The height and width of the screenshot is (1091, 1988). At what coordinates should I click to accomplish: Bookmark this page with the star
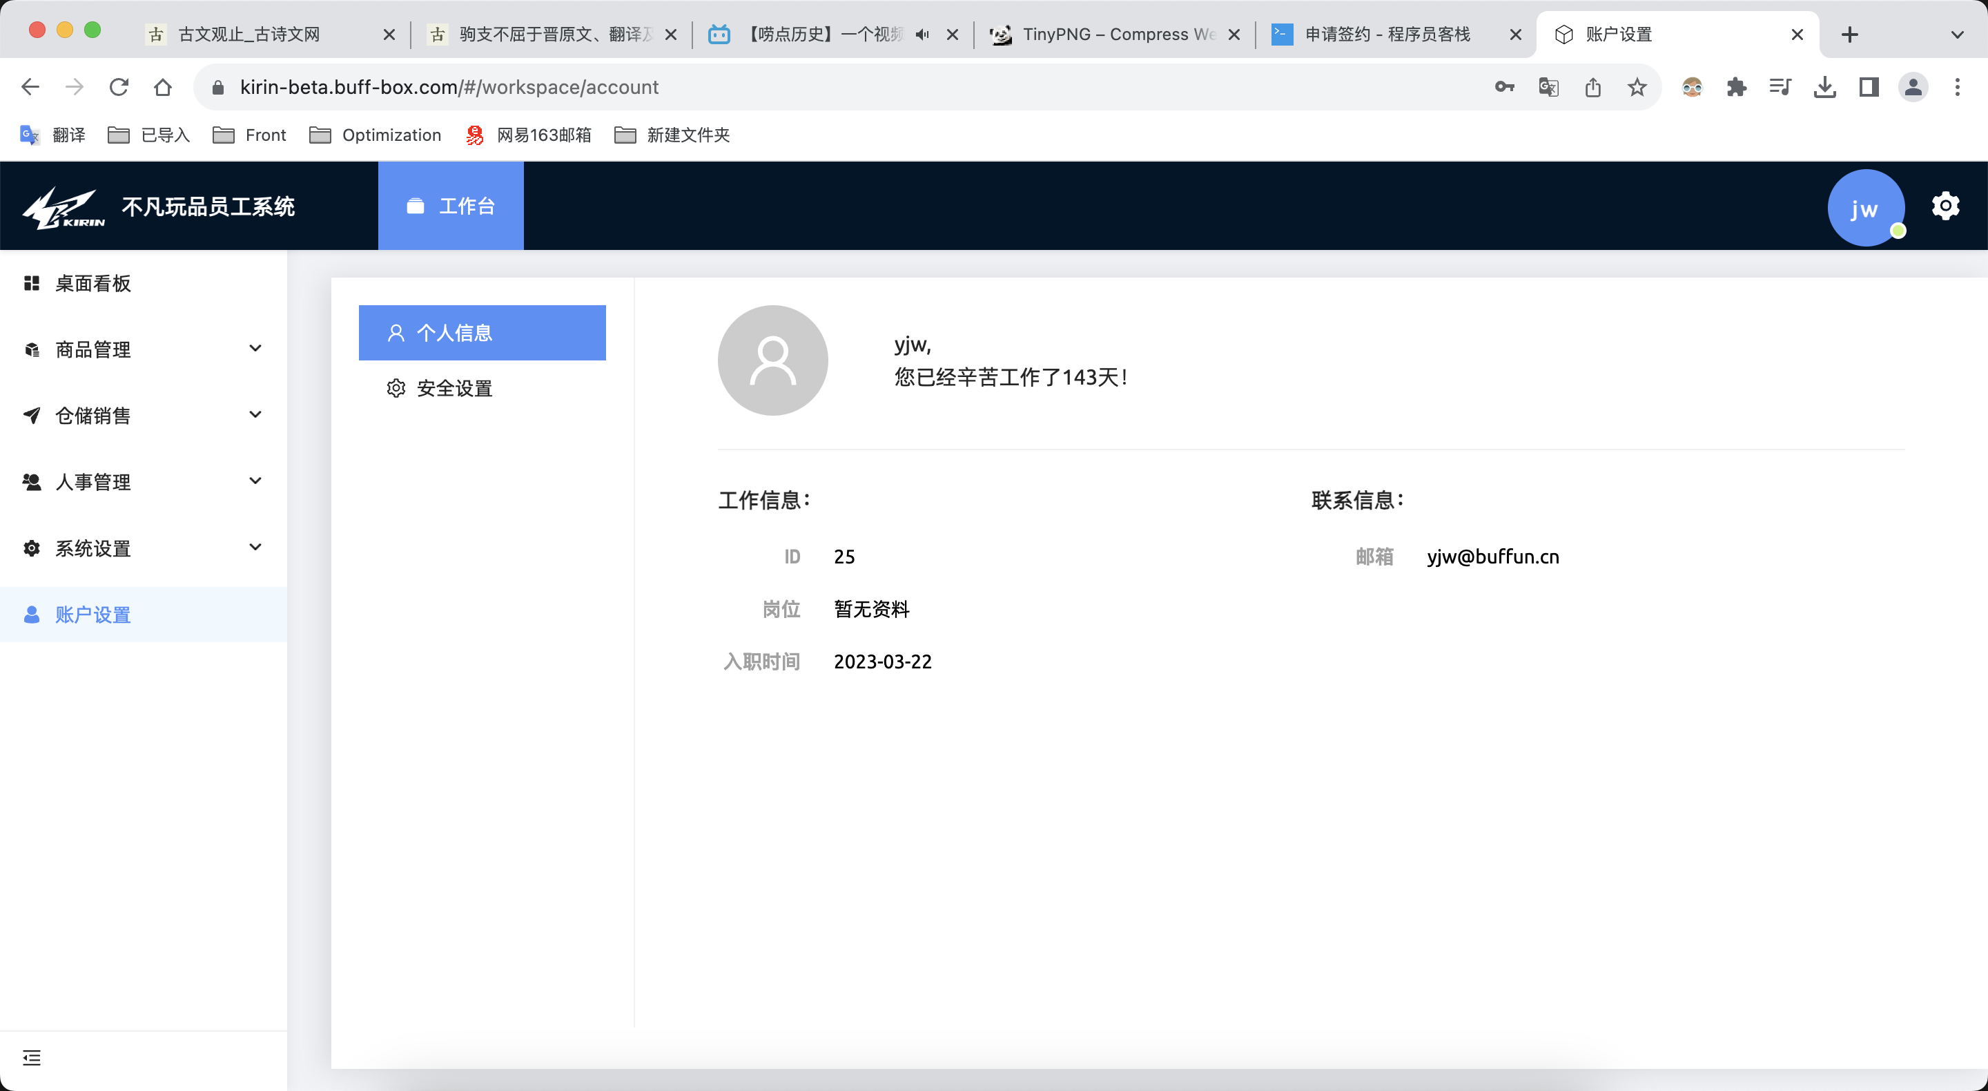click(1637, 87)
